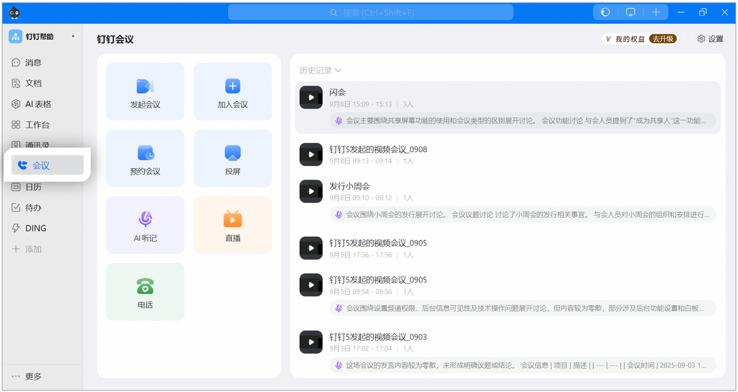Click the 设置 gear icon
738x392 pixels.
pos(701,39)
